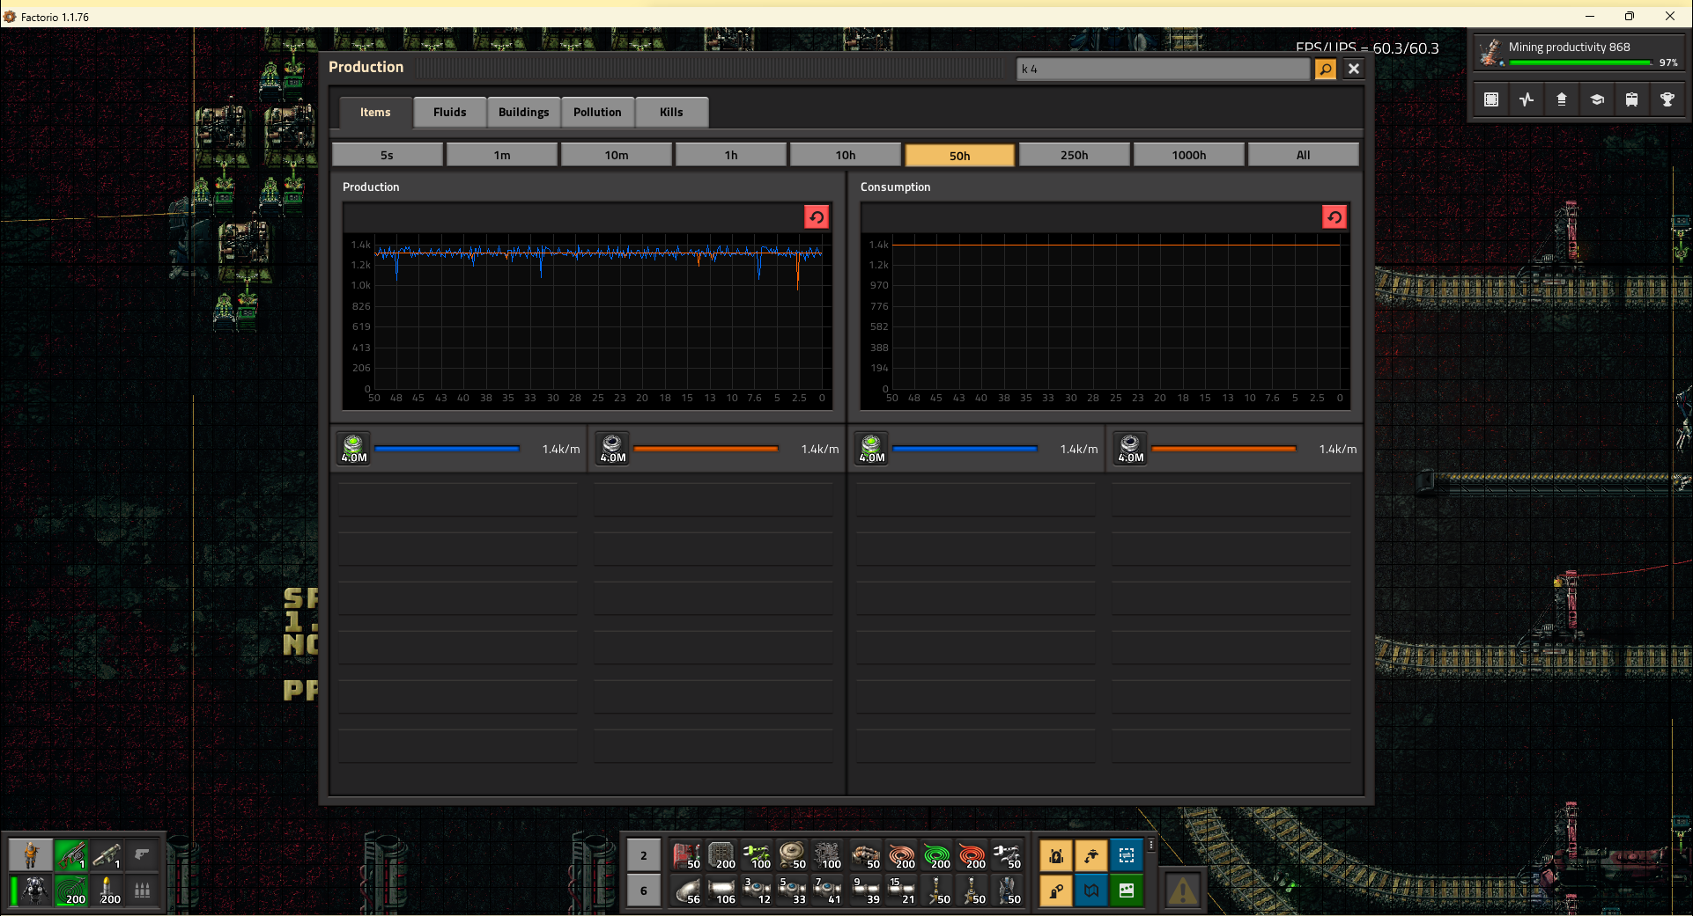This screenshot has width=1693, height=916.
Task: Pick the underground pipe numbered 15
Action: point(901,890)
